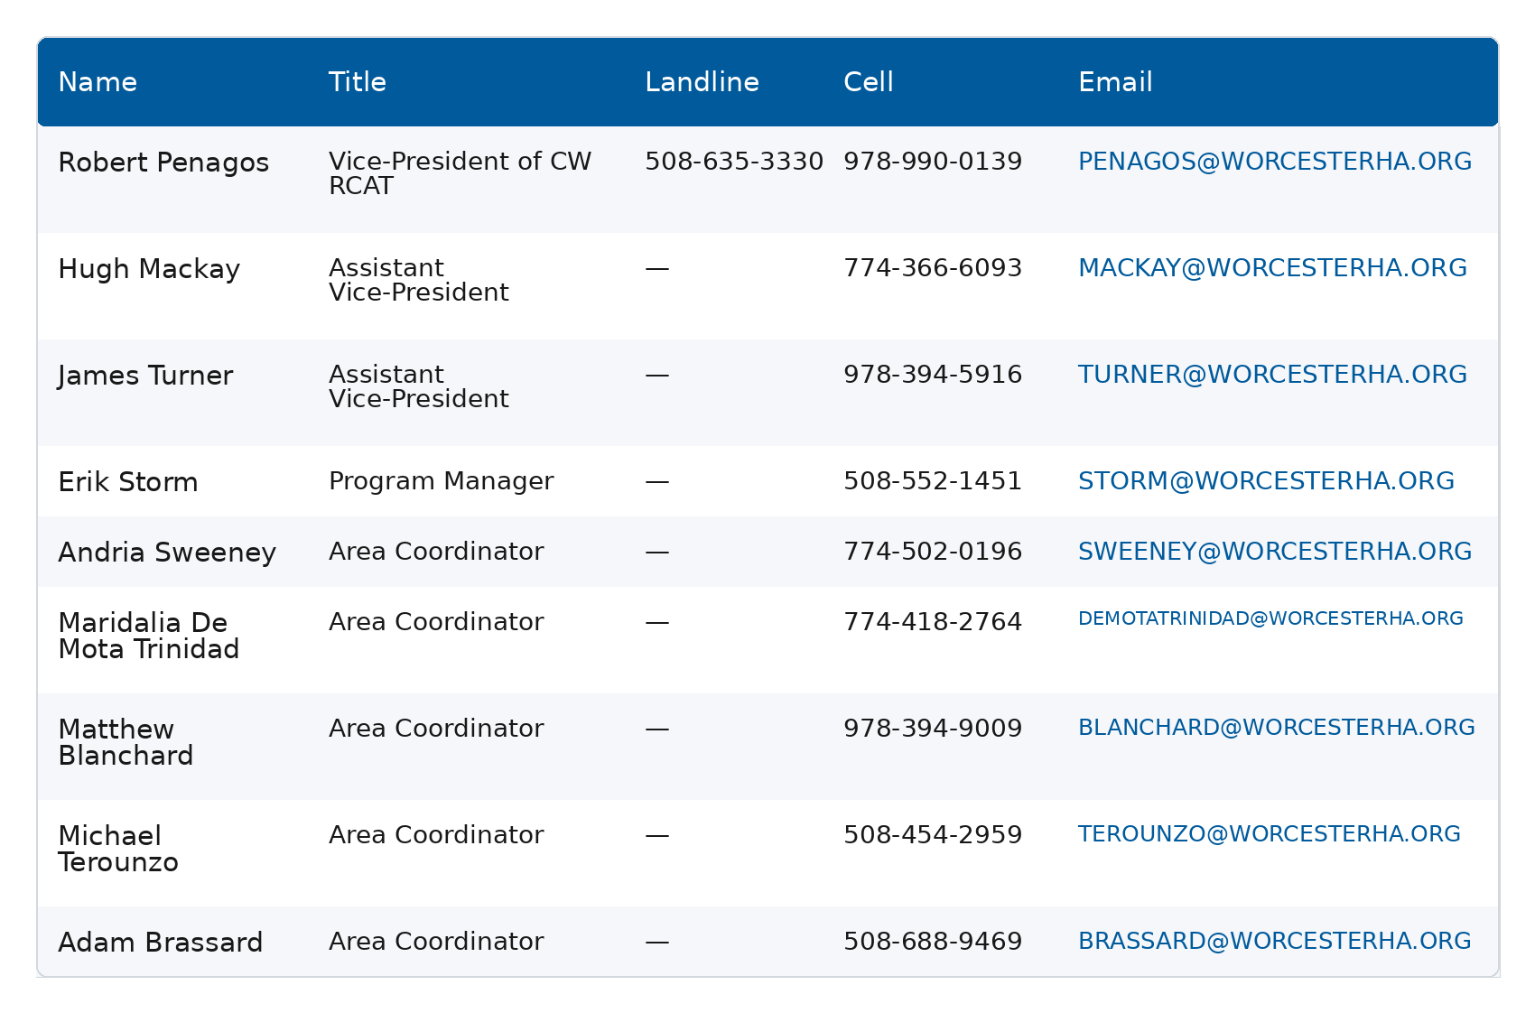The image size is (1535, 1013).
Task: Select the Landline column header
Action: point(702,82)
